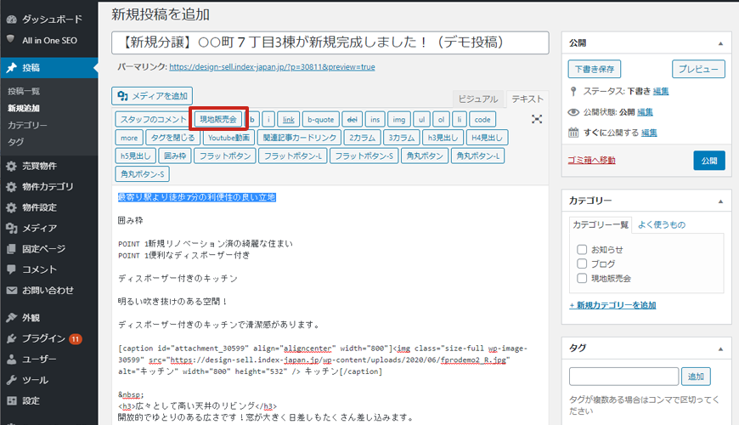739x425 pixels.
Task: Check the お知らせ category checkbox
Action: click(582, 250)
